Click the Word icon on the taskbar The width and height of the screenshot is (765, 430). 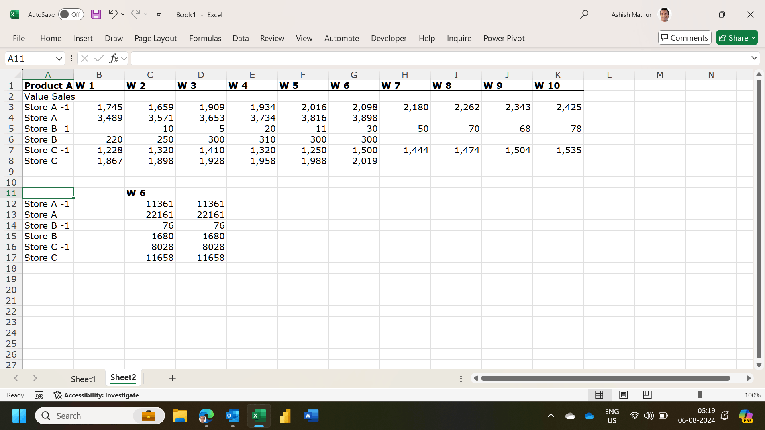point(311,415)
